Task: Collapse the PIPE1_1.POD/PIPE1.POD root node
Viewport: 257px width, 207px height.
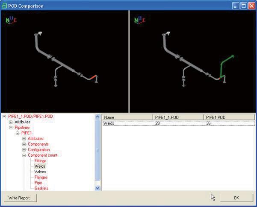Action: [4, 117]
